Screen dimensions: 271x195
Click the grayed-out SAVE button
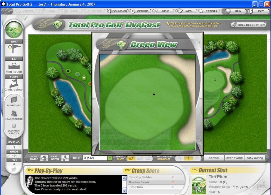tap(71, 11)
